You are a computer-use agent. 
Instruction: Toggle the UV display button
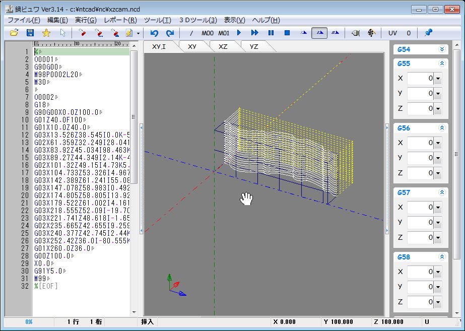click(392, 33)
